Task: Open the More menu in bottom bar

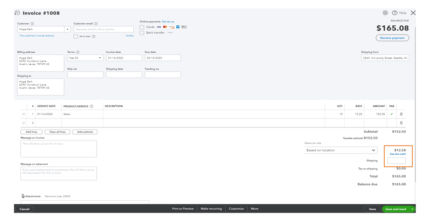Action: [254, 209]
